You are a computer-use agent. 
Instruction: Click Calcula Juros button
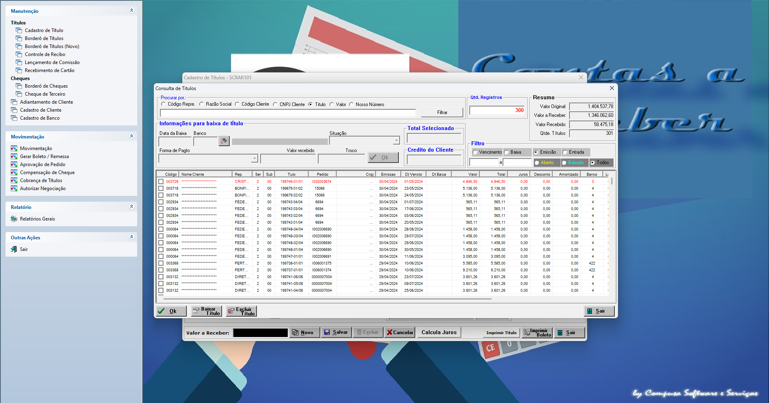439,332
